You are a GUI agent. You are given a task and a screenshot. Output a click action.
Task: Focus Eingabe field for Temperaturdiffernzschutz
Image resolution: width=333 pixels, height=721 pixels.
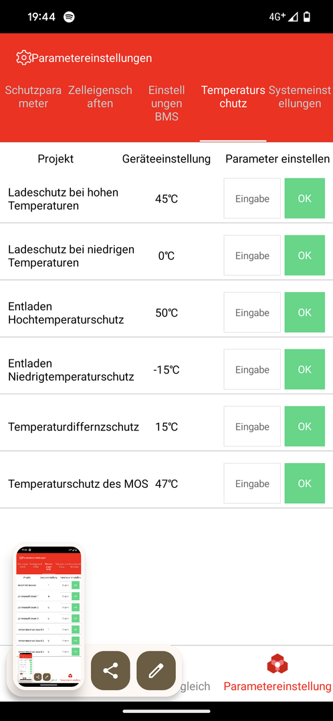pos(252,427)
